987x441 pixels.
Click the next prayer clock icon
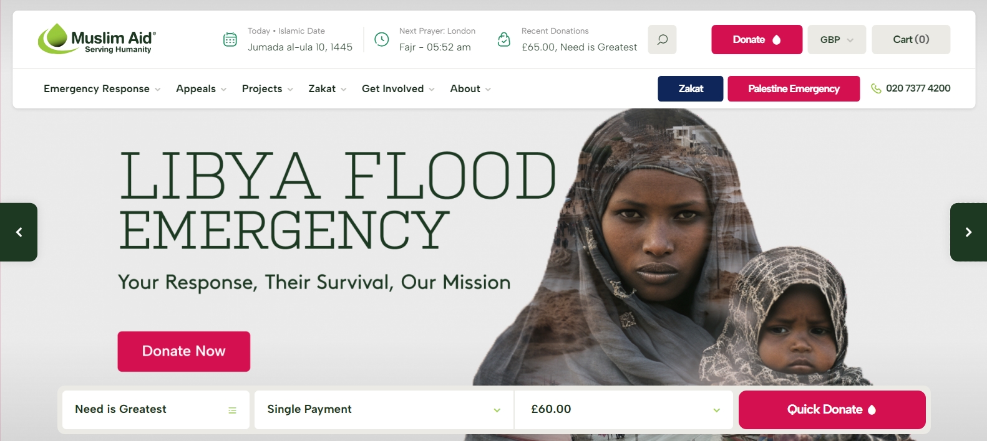coord(381,39)
